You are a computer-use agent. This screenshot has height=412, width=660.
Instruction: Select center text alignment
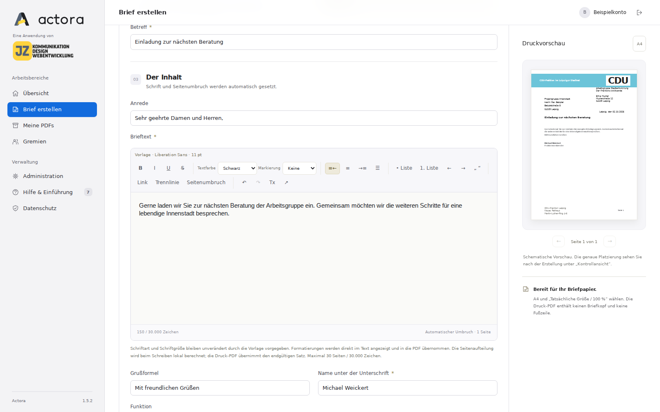pyautogui.click(x=348, y=169)
